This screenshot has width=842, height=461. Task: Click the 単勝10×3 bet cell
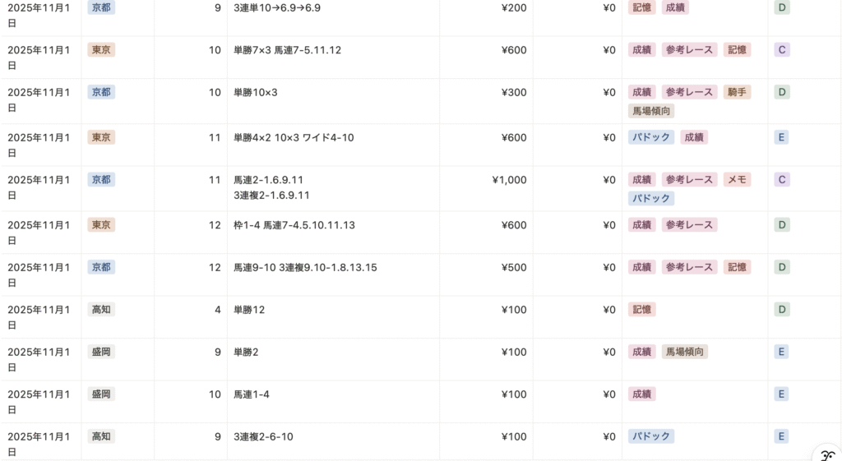[x=256, y=92]
